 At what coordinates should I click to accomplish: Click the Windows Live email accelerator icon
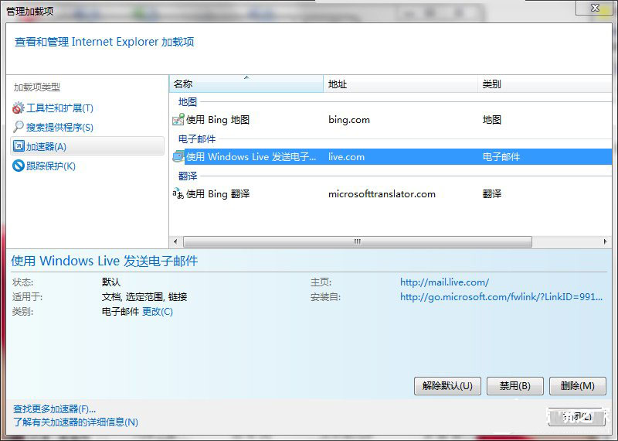click(x=178, y=157)
